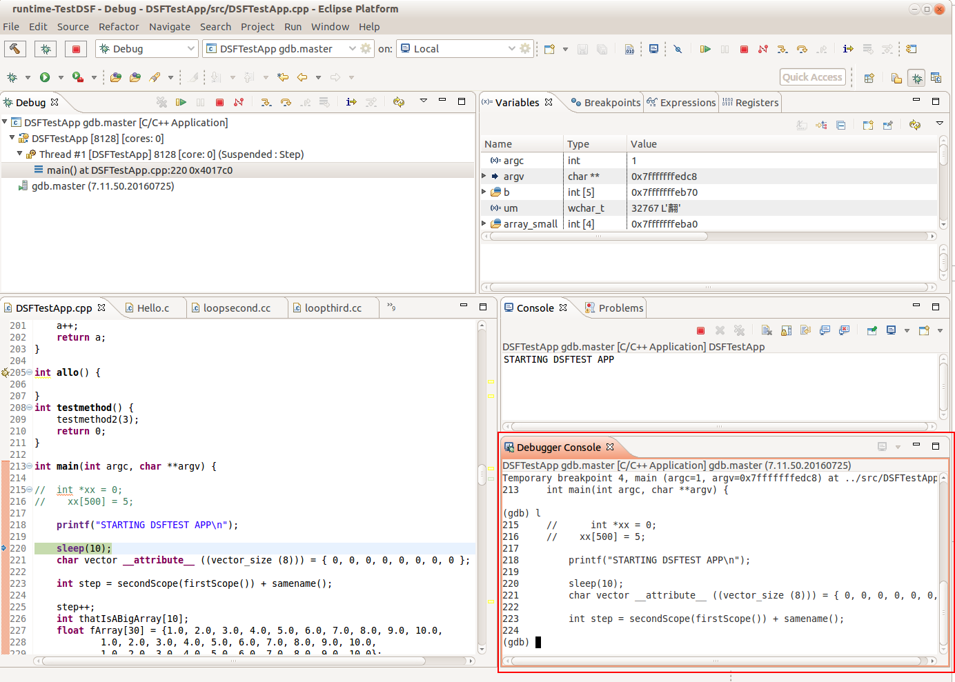This screenshot has width=955, height=682.
Task: Collapse the testmethod function at line 208
Action: tap(29, 408)
